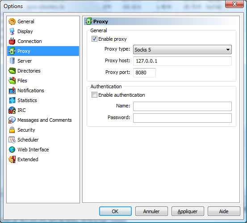
Task: Click the Extended gear warning icon
Action: coord(12,159)
